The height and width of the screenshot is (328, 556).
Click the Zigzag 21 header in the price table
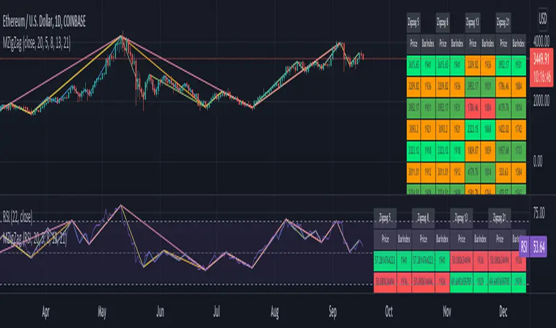coord(503,23)
